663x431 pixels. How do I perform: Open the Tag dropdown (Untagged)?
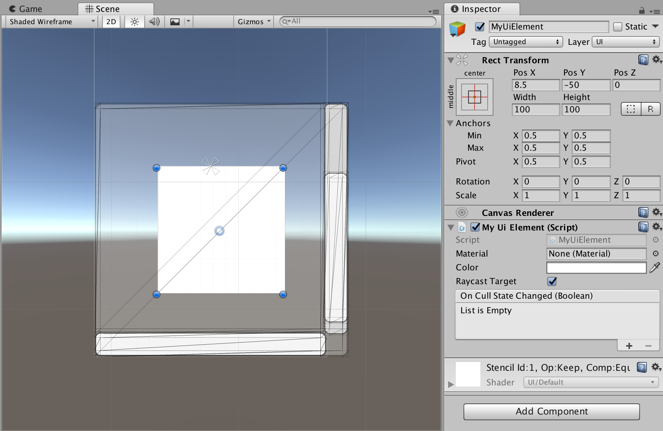pyautogui.click(x=526, y=42)
